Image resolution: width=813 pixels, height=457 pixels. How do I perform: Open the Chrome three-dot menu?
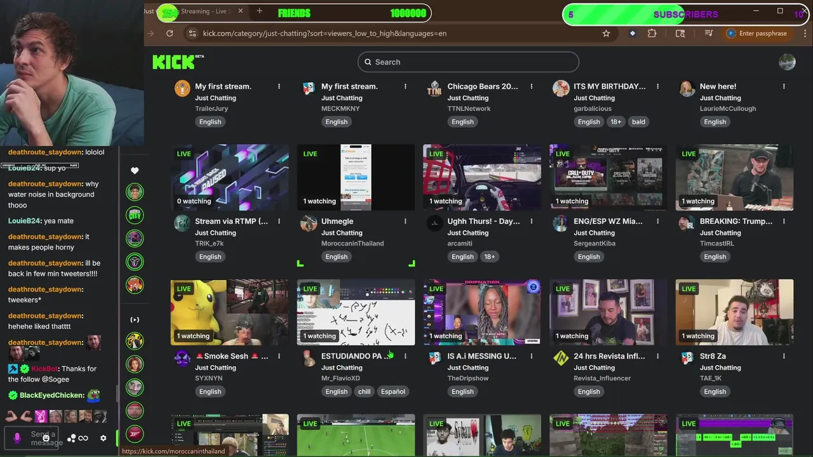click(805, 34)
